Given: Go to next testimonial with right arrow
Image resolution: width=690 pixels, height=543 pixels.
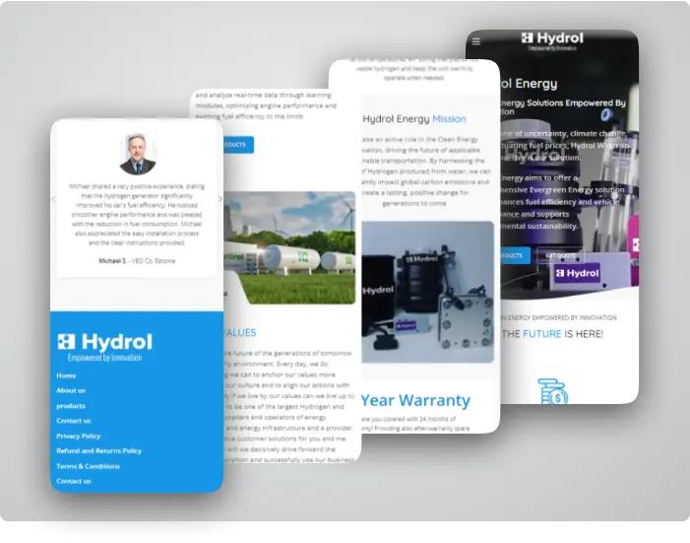Looking at the screenshot, I should (220, 199).
